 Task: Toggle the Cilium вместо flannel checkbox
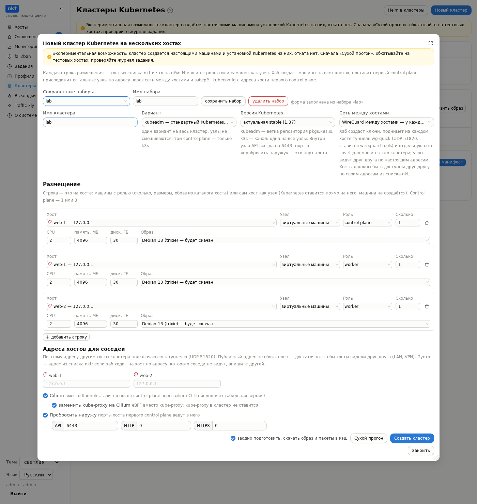pos(45,396)
